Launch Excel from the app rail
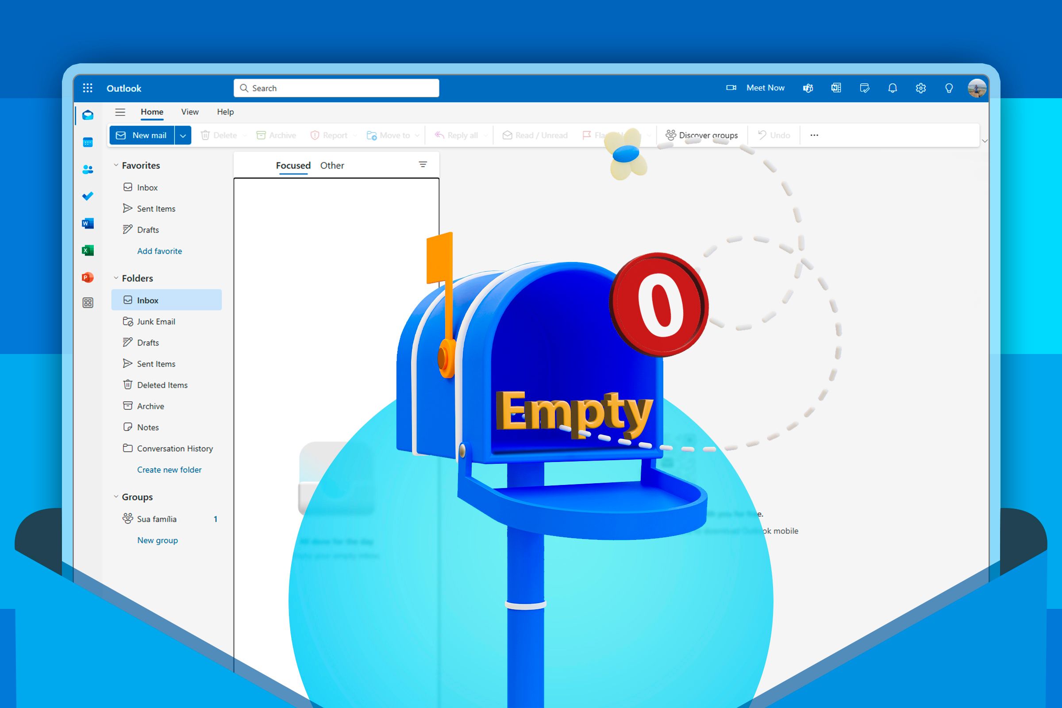The height and width of the screenshot is (708, 1062). [88, 250]
